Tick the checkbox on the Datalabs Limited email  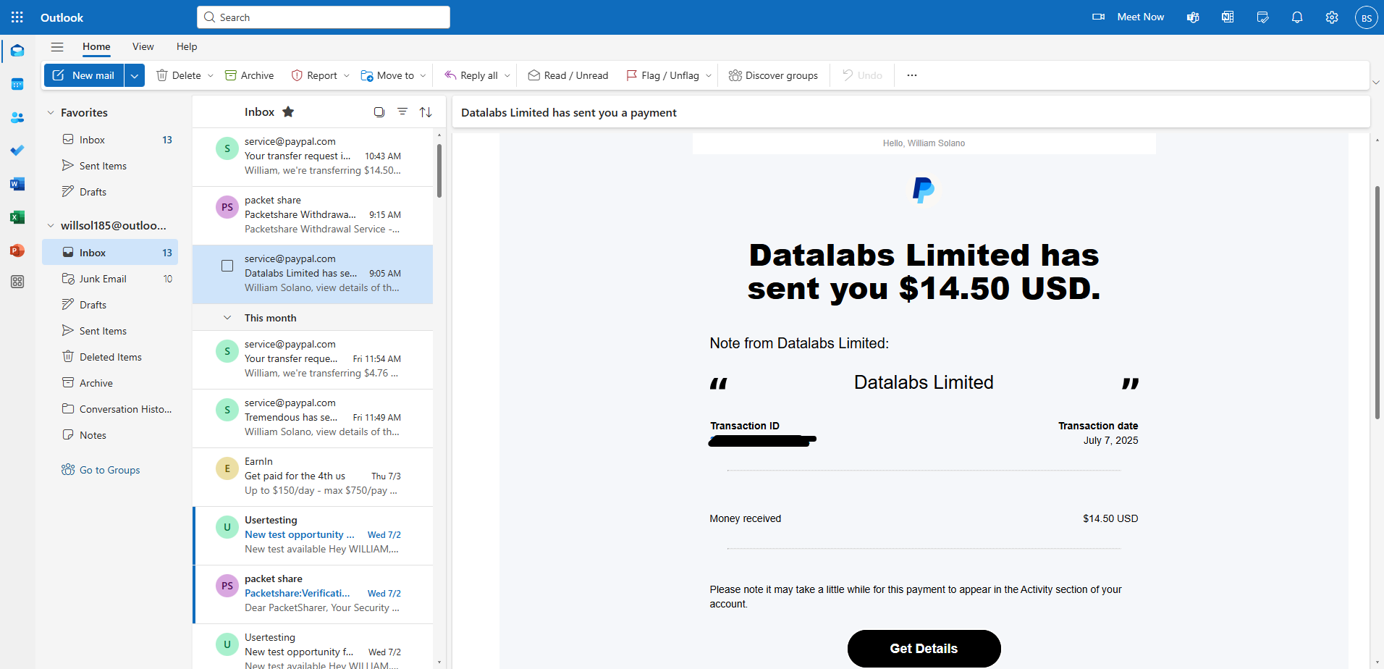point(227,266)
